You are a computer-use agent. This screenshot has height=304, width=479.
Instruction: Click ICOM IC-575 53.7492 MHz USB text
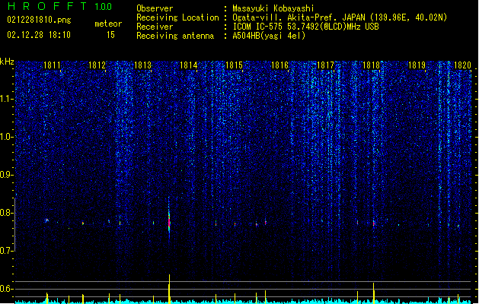click(x=306, y=27)
